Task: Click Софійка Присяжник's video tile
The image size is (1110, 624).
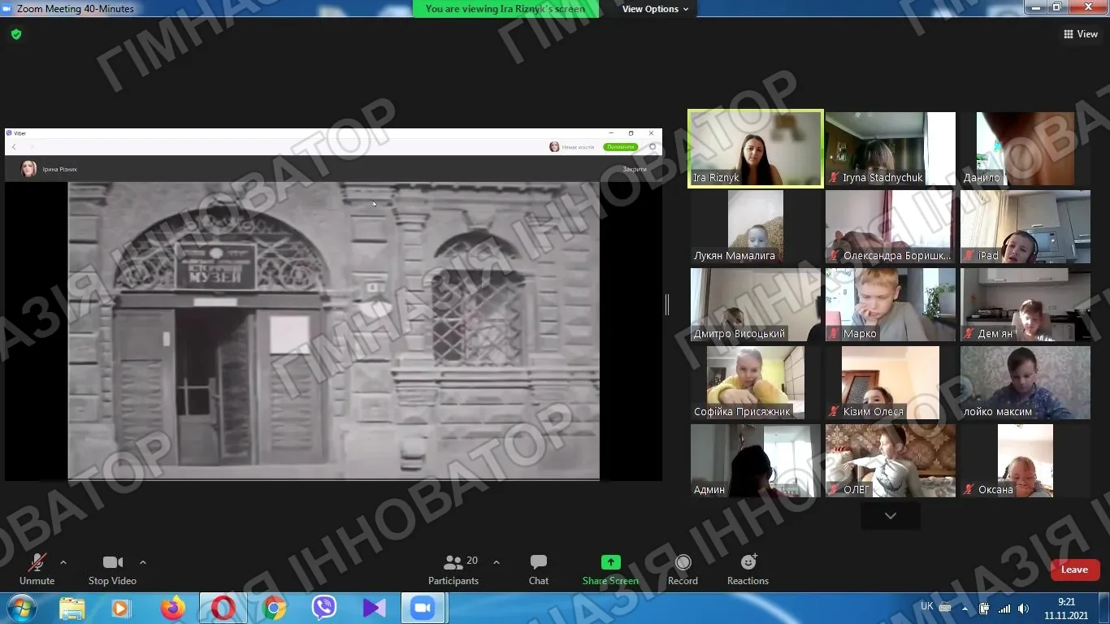Action: [x=756, y=383]
